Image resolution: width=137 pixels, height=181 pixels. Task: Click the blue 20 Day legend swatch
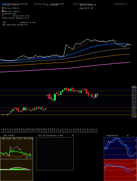[x=3, y=5]
